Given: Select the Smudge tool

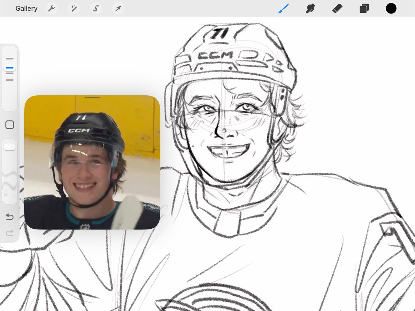Looking at the screenshot, I should point(310,8).
